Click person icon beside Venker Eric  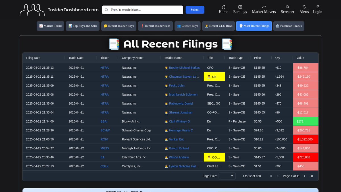click(x=166, y=139)
